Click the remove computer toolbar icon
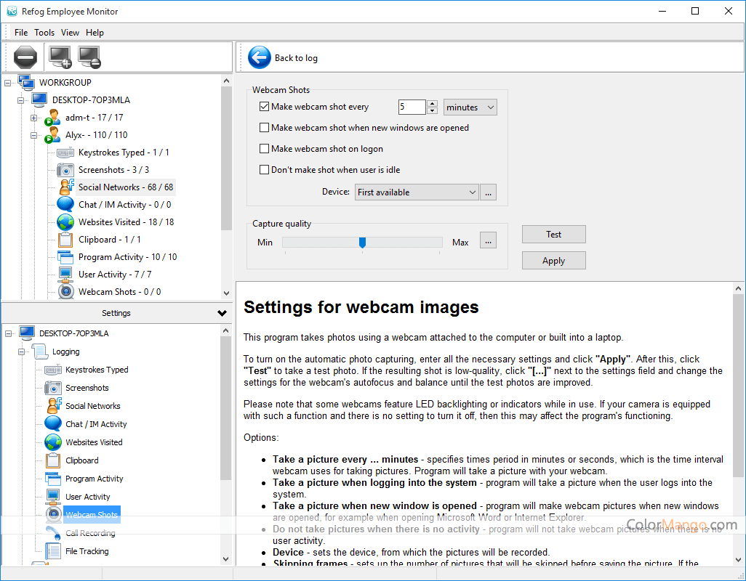 click(89, 57)
